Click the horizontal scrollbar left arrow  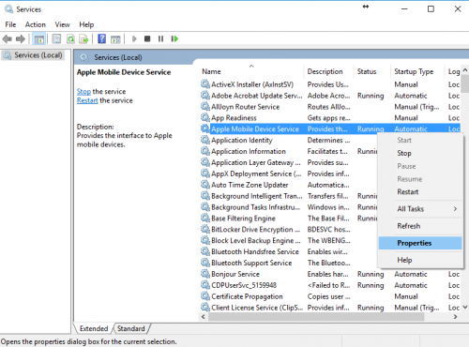click(x=204, y=316)
